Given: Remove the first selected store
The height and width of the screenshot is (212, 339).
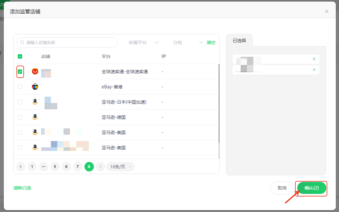Looking at the screenshot, I should (314, 59).
